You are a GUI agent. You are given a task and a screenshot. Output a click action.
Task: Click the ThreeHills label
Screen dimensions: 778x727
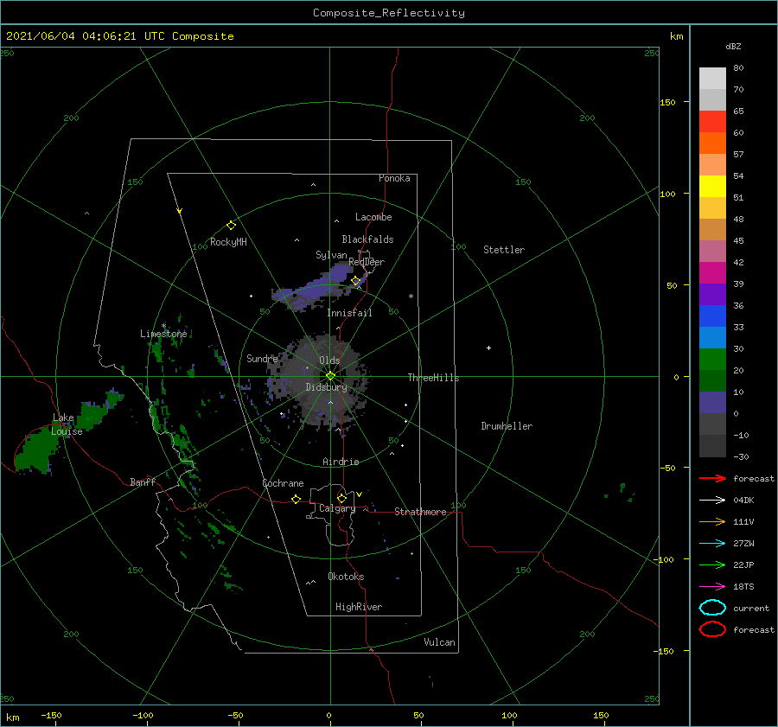pos(434,378)
